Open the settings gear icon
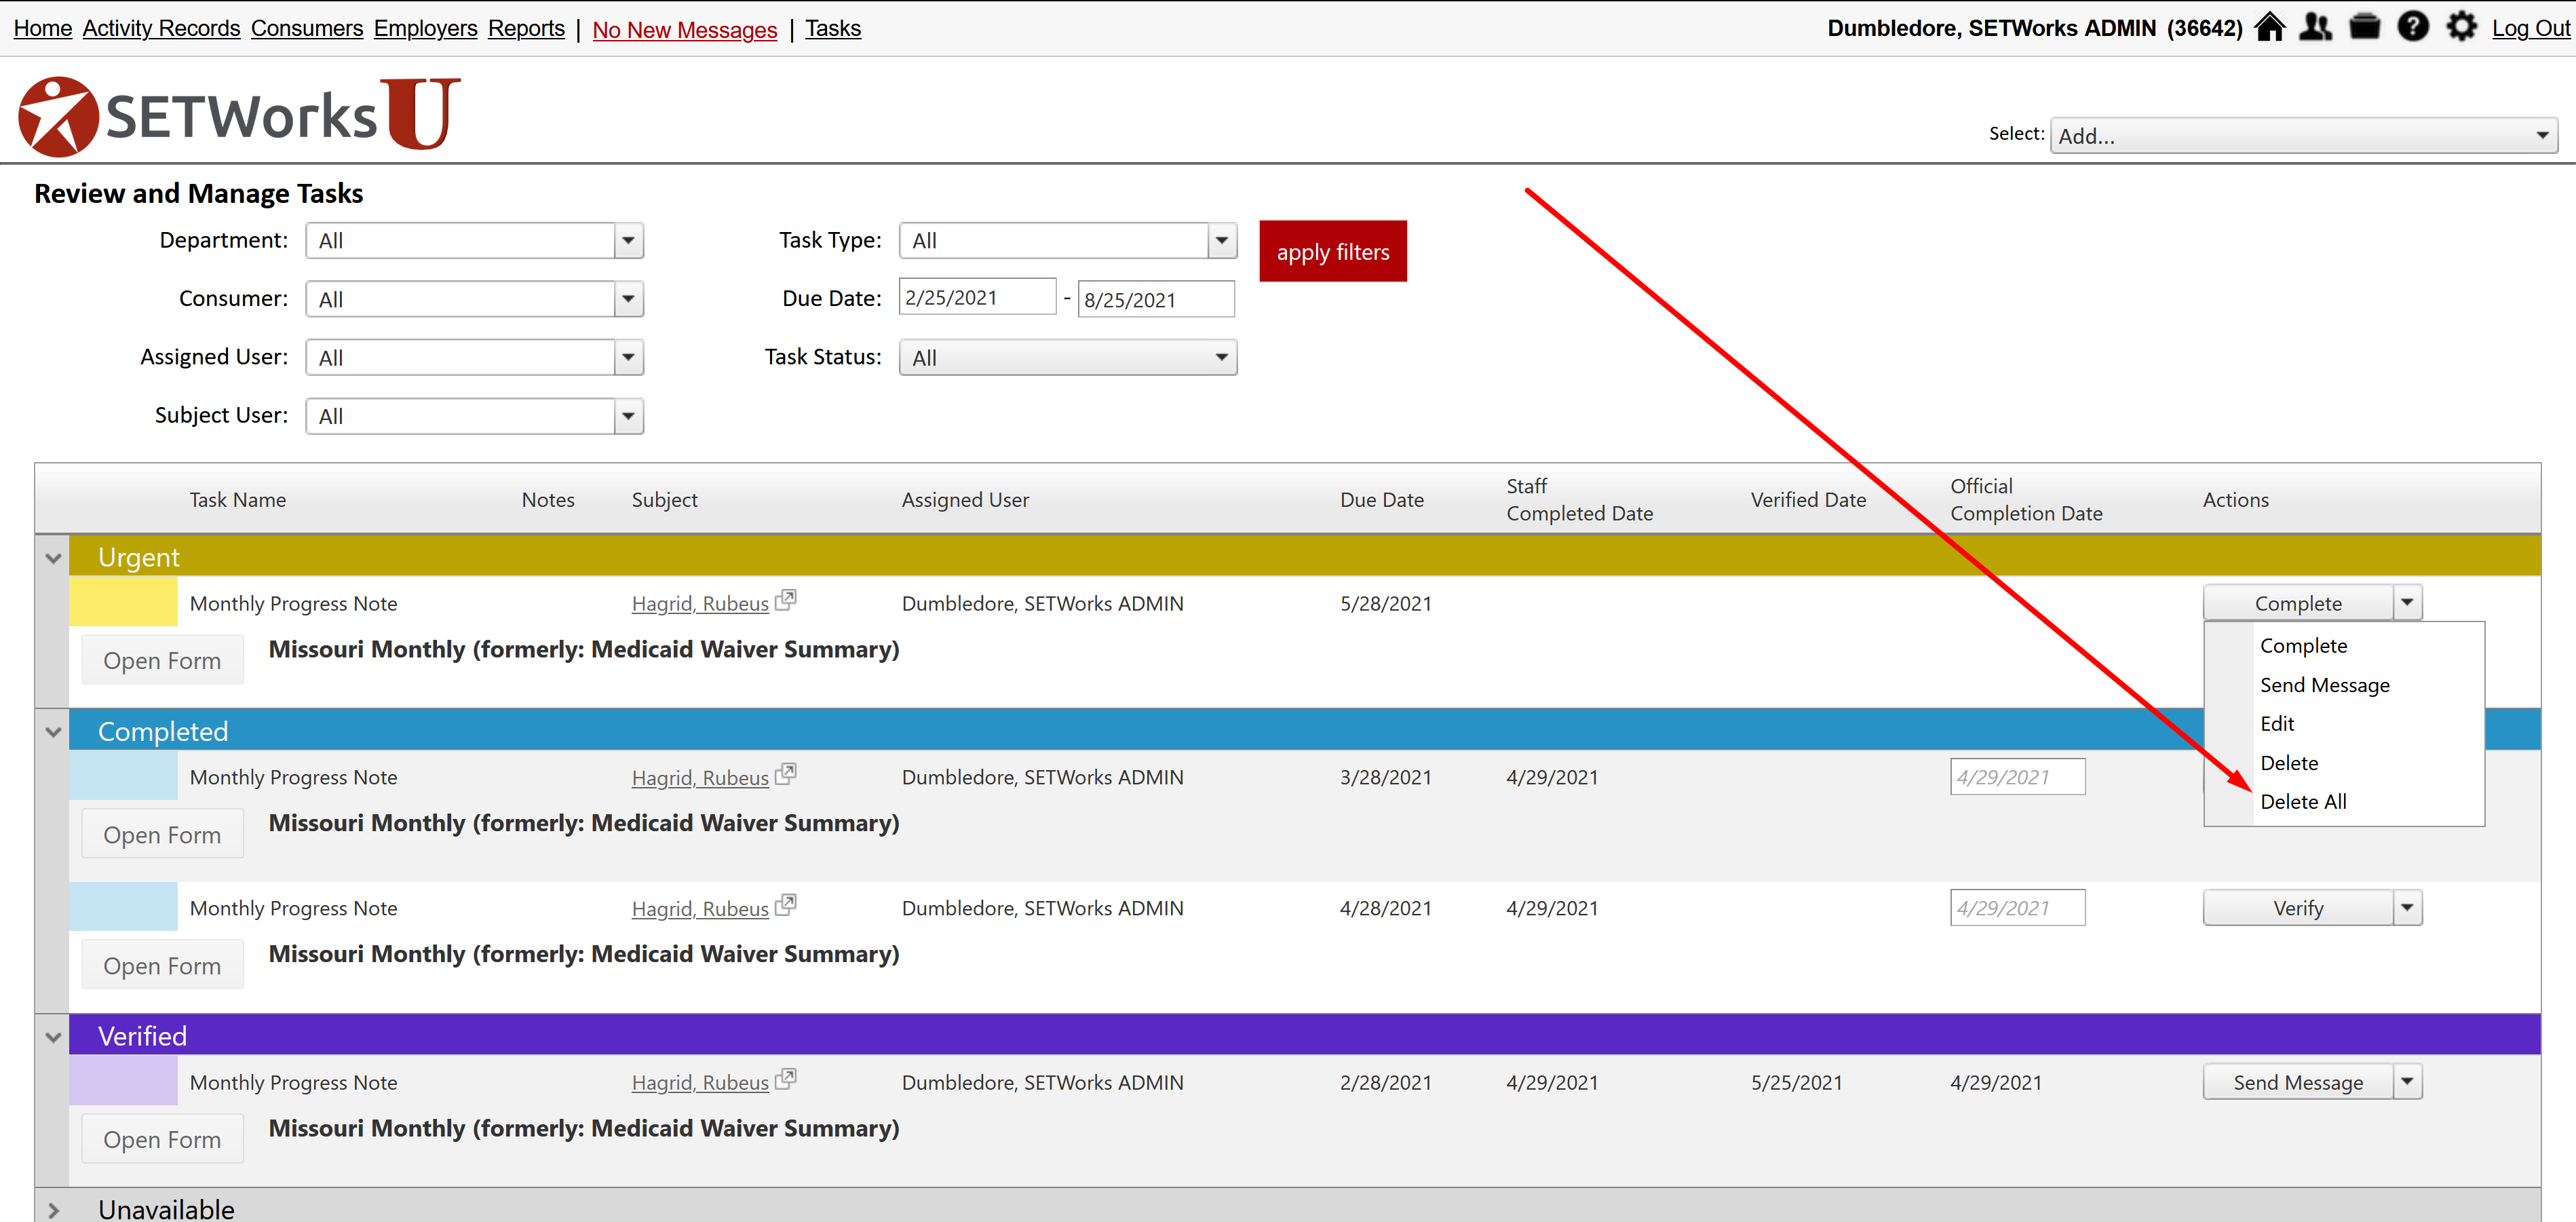 click(2461, 27)
